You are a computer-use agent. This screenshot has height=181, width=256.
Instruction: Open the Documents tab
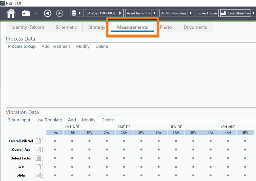click(195, 27)
